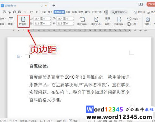The height and width of the screenshot is (122, 155).
Task: Click the zoom out minus button
Action: 138,121
